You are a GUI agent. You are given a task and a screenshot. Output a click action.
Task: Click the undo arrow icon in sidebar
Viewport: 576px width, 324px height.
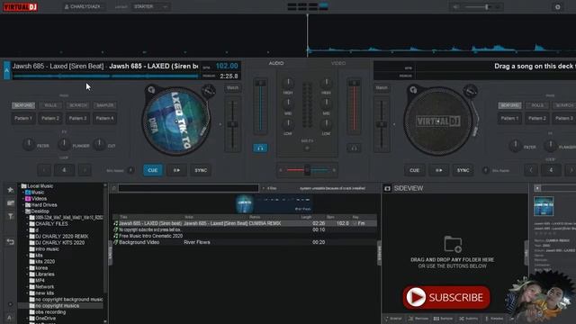tap(11, 242)
